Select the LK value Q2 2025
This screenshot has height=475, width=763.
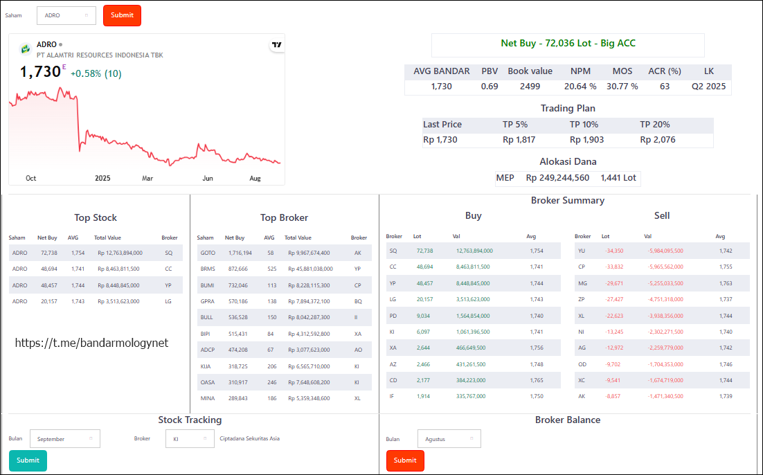tap(708, 86)
